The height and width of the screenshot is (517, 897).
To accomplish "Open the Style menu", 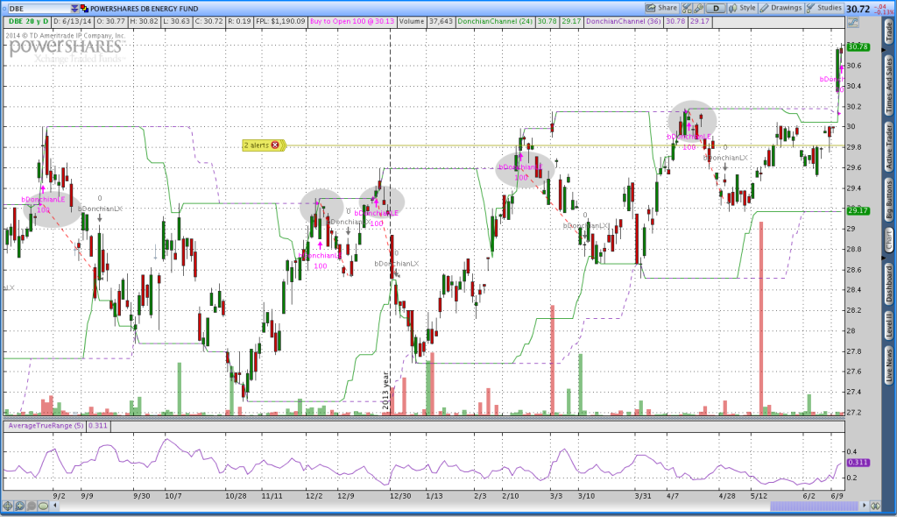I will coord(743,8).
